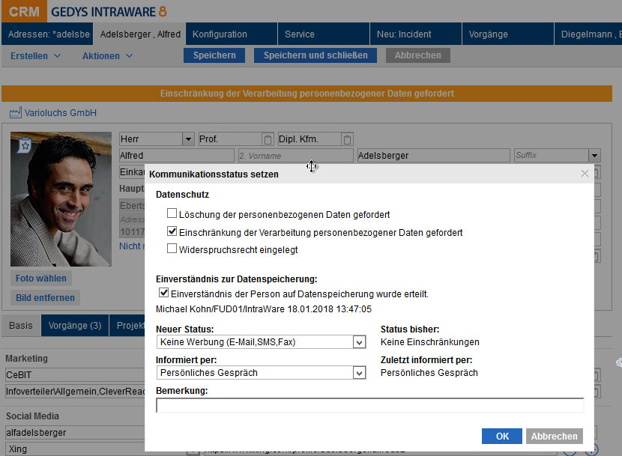Click the CRM logo in the header
Viewport: 622px width, 456px height.
pos(24,11)
